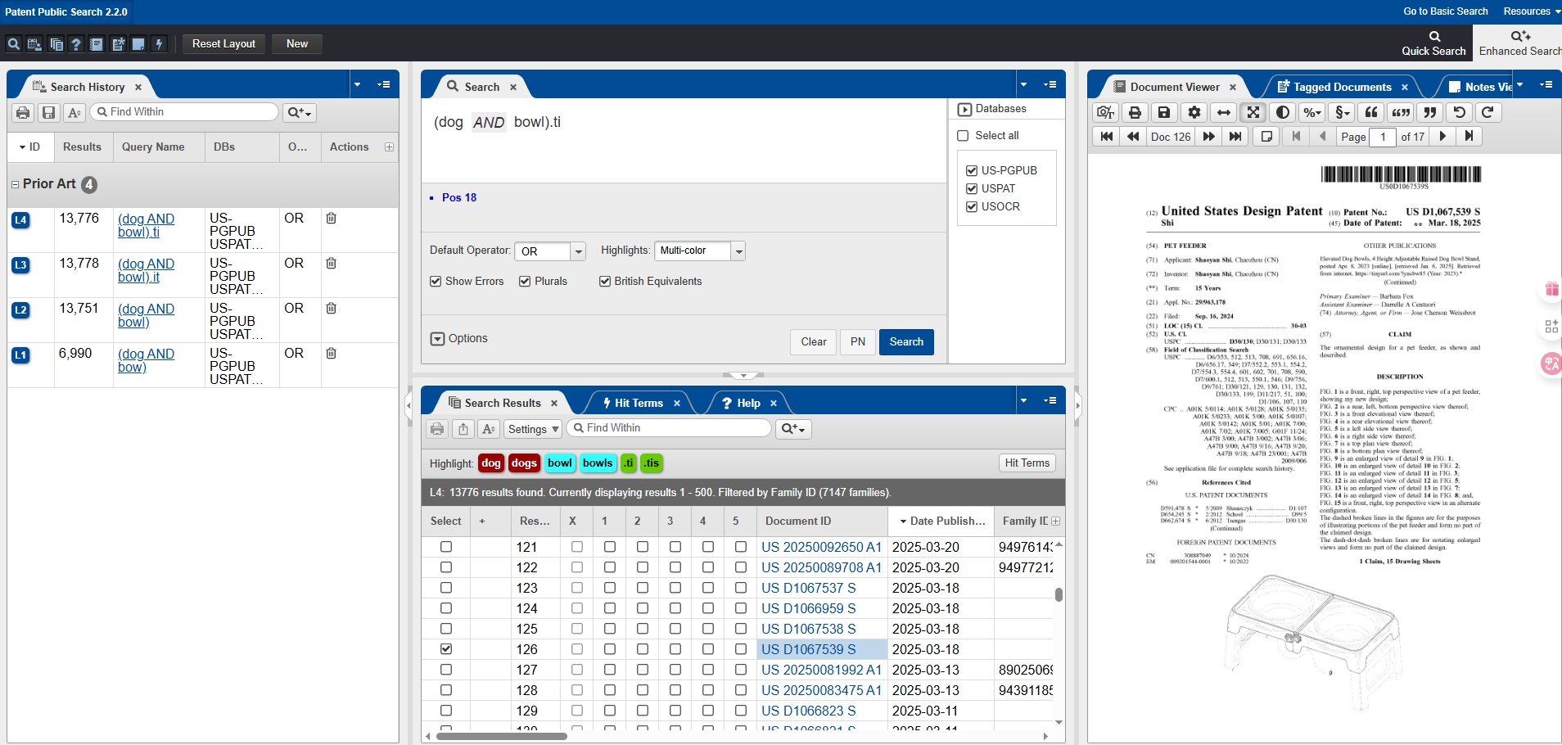
Task: Click the blue Search button
Action: (905, 342)
